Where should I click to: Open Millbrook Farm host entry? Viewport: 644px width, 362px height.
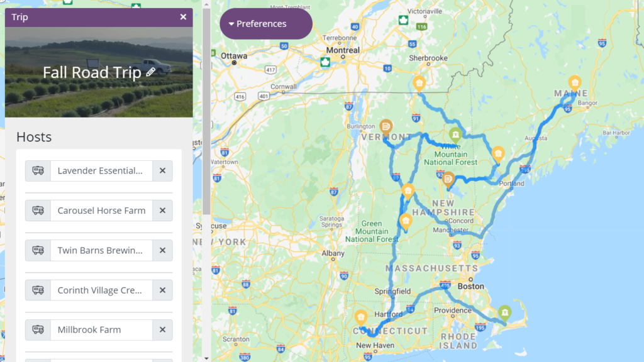[x=101, y=329]
